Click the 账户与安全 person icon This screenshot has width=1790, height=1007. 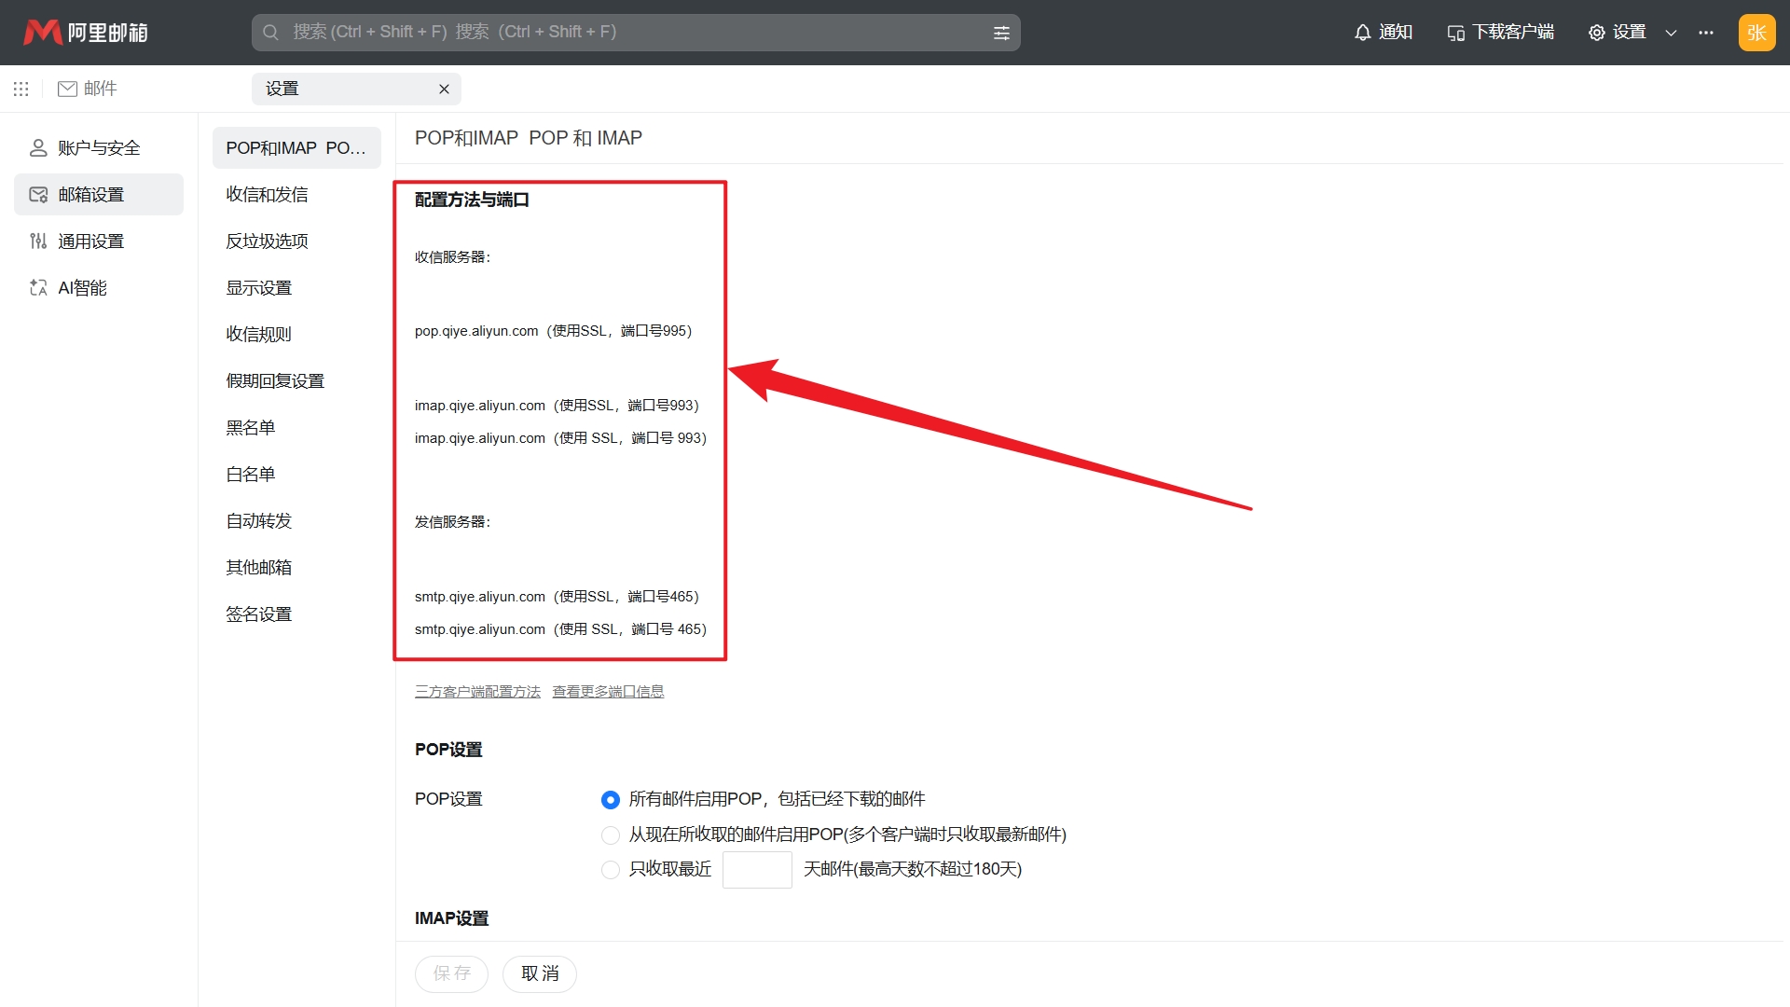pos(38,147)
